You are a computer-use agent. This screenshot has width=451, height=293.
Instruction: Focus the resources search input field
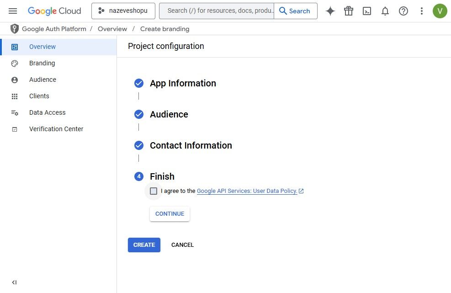(217, 11)
